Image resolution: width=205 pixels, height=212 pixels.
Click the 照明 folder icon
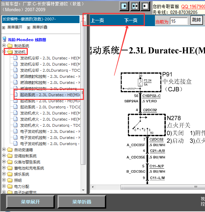10,180
